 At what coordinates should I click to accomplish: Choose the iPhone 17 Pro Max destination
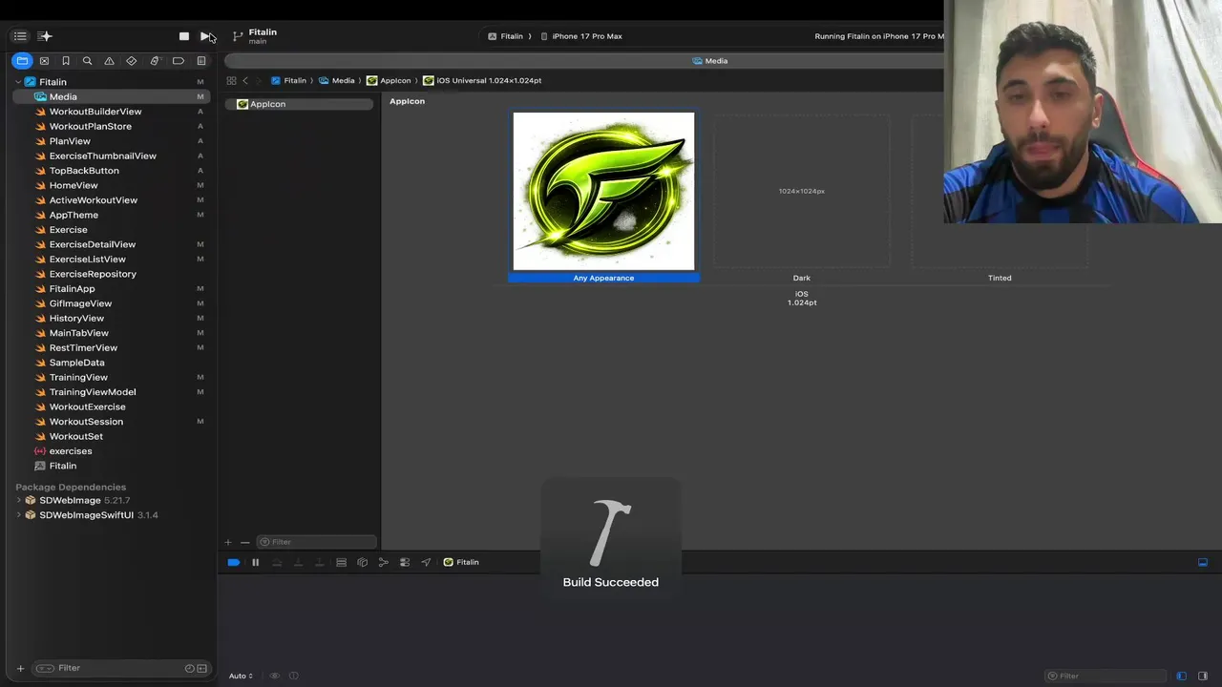[581, 36]
